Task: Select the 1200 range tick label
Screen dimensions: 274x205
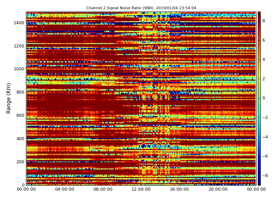Action: pyautogui.click(x=19, y=46)
